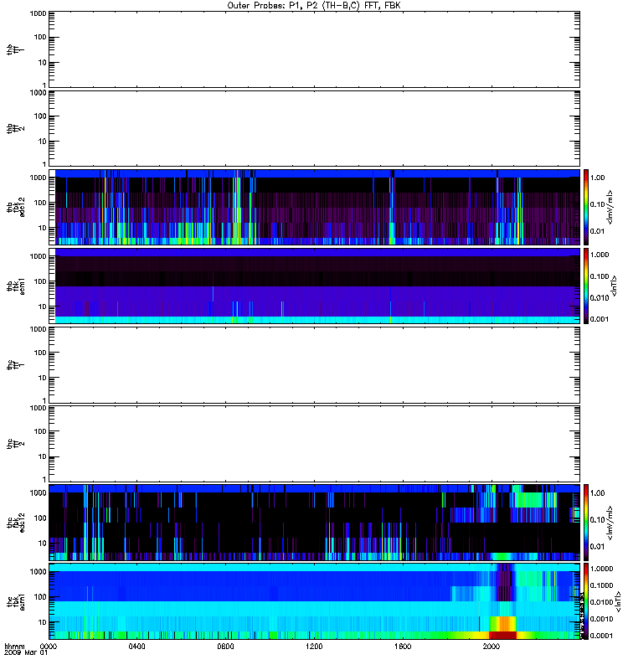Viewport: 628px width, 670px height.
Task: Click the thb FFT 2 axis label
Action: coord(16,129)
